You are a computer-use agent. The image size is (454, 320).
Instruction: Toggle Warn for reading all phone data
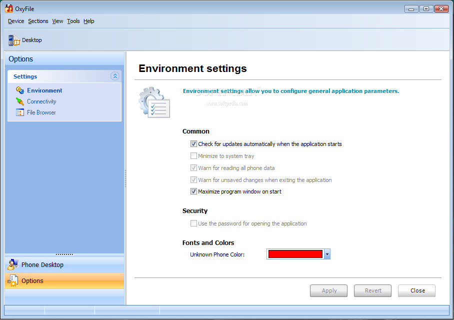(x=193, y=168)
